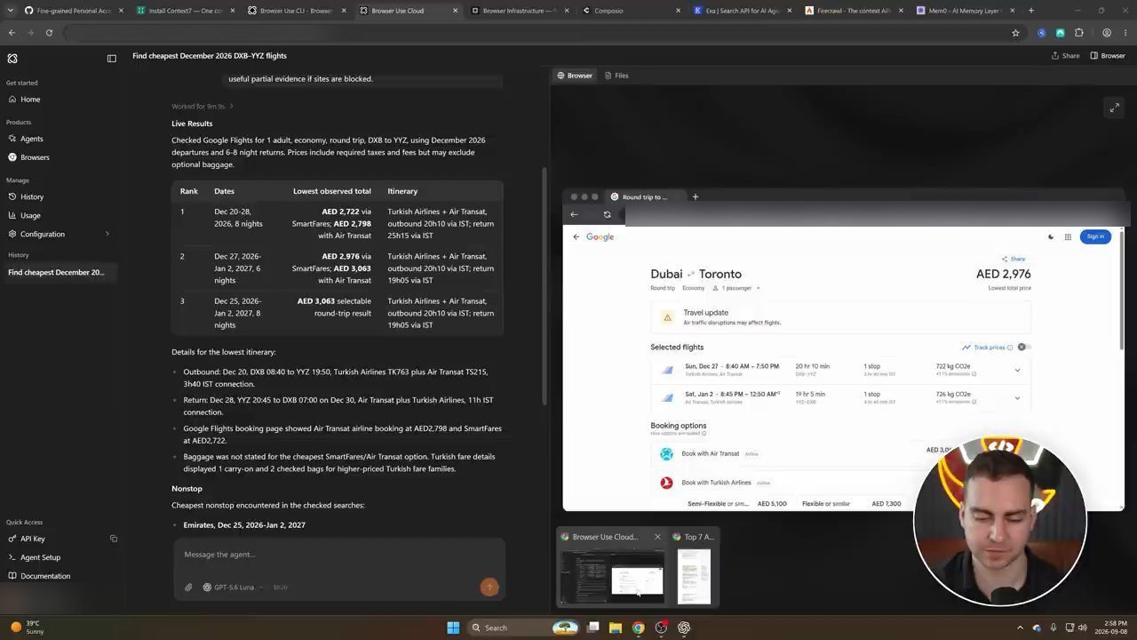The width and height of the screenshot is (1137, 640).
Task: Copy the API key with the copy icon
Action: 114,539
